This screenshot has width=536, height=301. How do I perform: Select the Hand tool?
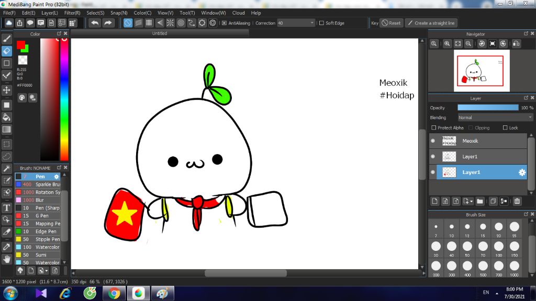(x=6, y=259)
